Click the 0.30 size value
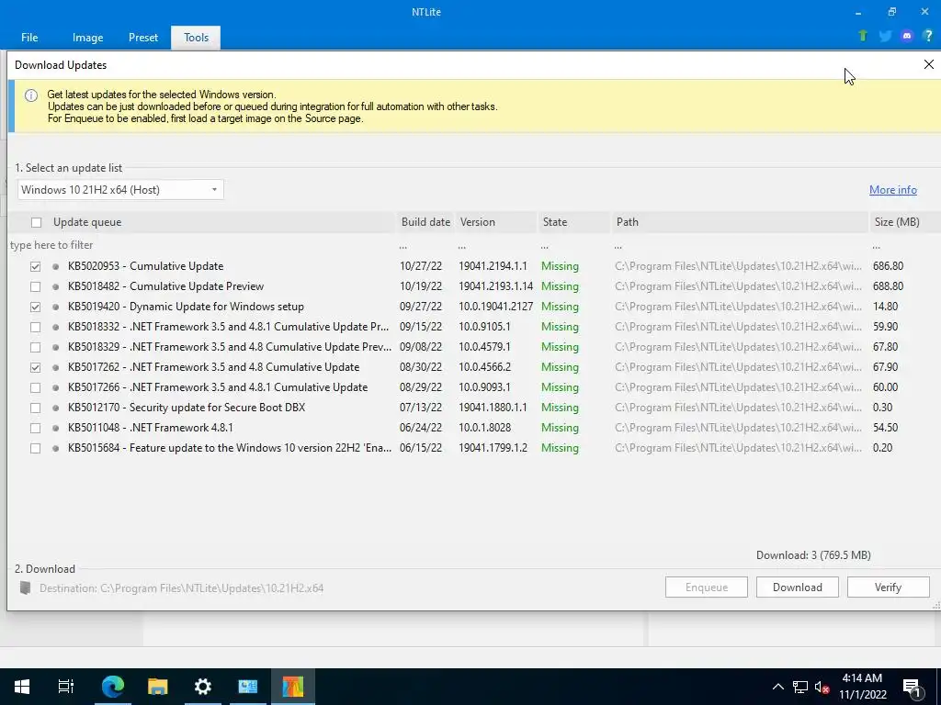941x705 pixels. 882,408
